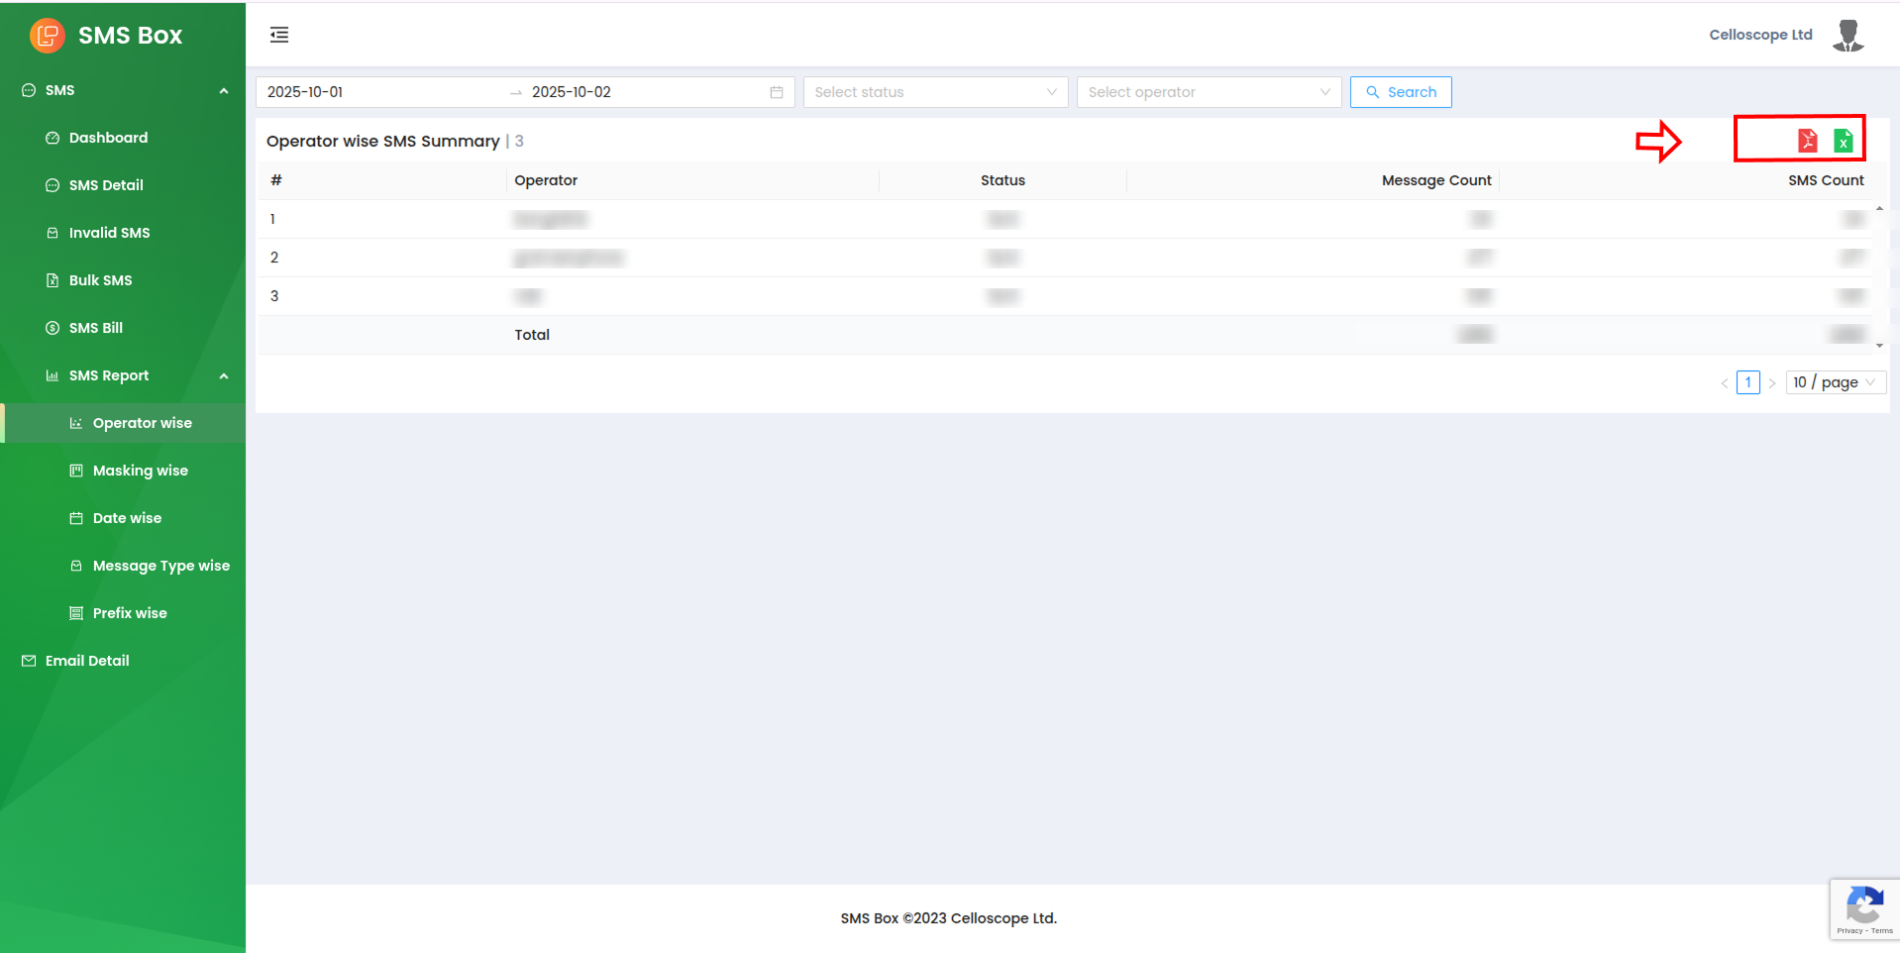Image resolution: width=1900 pixels, height=953 pixels.
Task: Collapse the SMS Report submenu
Action: tap(224, 376)
